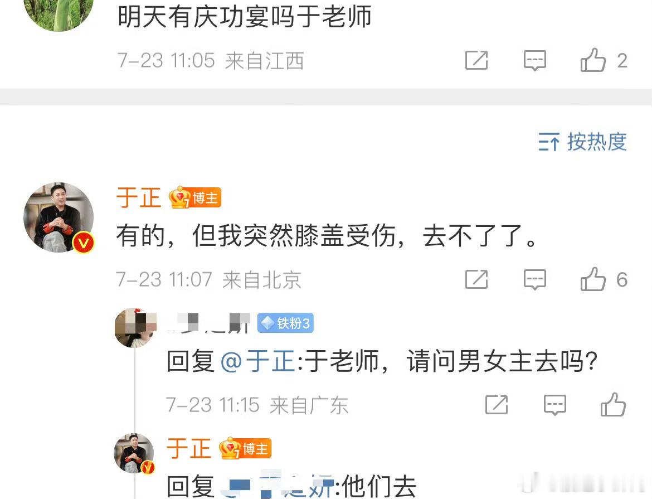Like 于正's comment about knee injury
The width and height of the screenshot is (652, 499).
593,279
